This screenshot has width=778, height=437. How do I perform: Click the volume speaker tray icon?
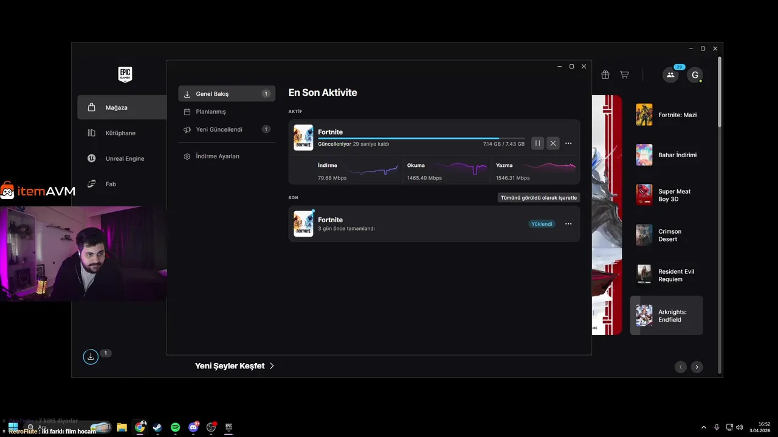(x=740, y=427)
